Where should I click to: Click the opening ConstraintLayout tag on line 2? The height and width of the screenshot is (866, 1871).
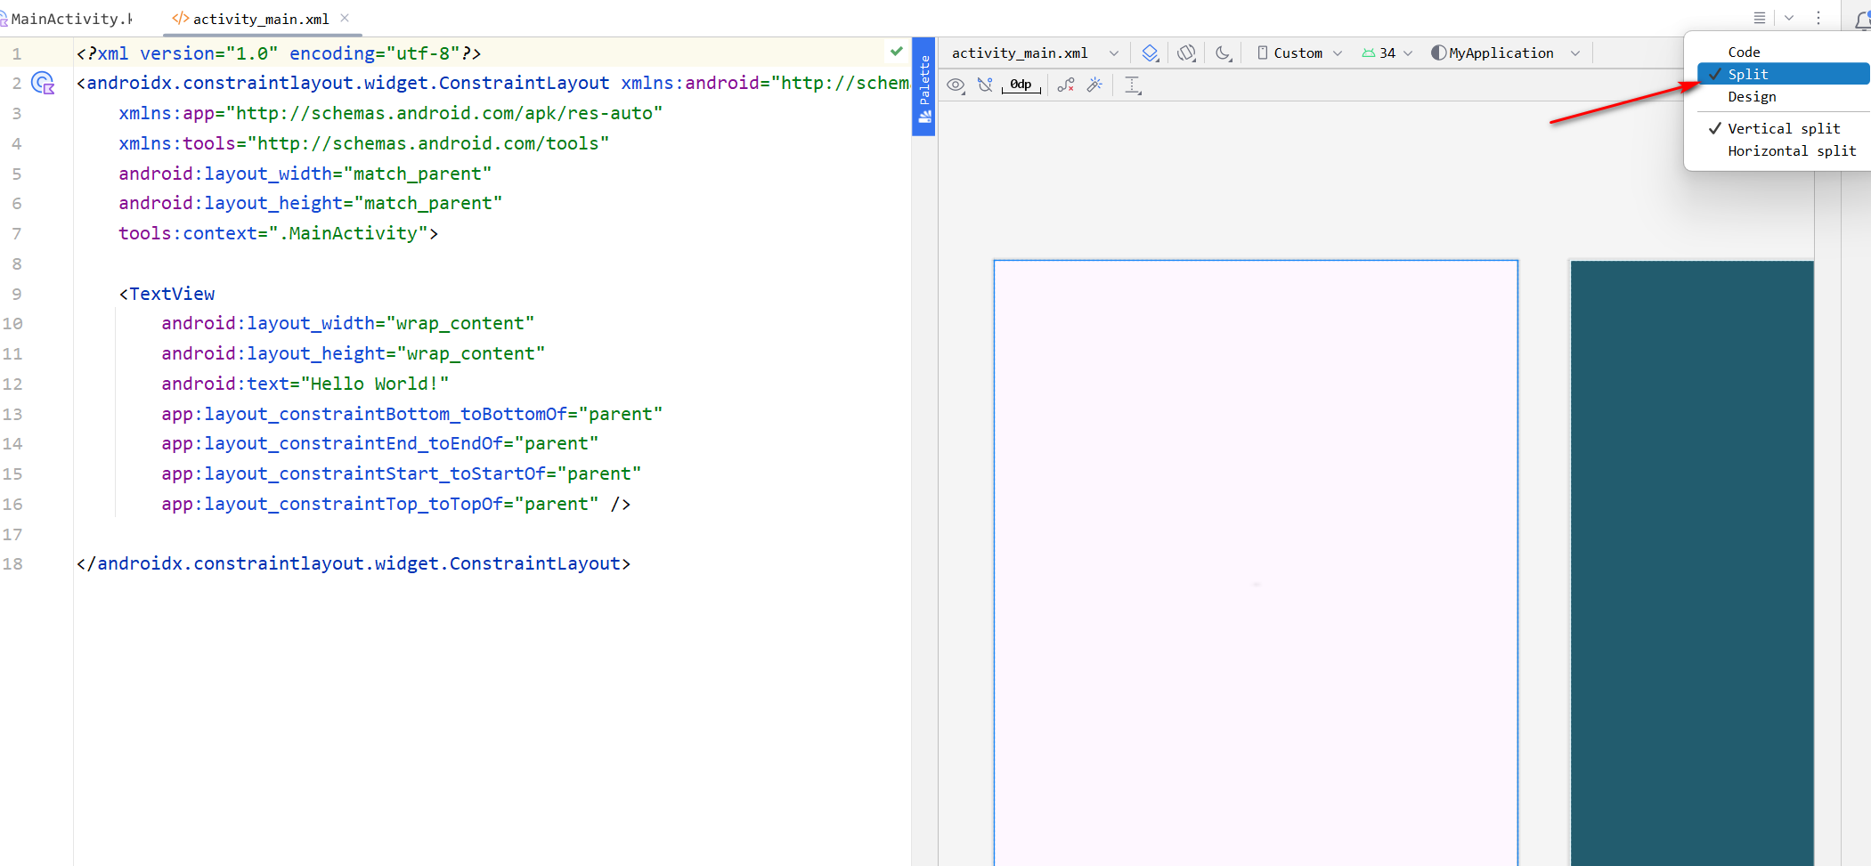[343, 83]
